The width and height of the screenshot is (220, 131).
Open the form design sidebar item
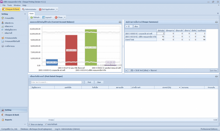pos(9,38)
